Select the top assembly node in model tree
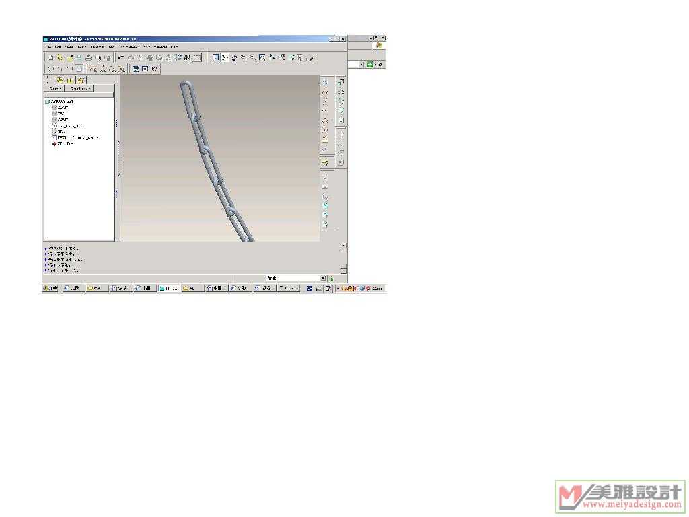This screenshot has height=517, width=689. (x=60, y=102)
